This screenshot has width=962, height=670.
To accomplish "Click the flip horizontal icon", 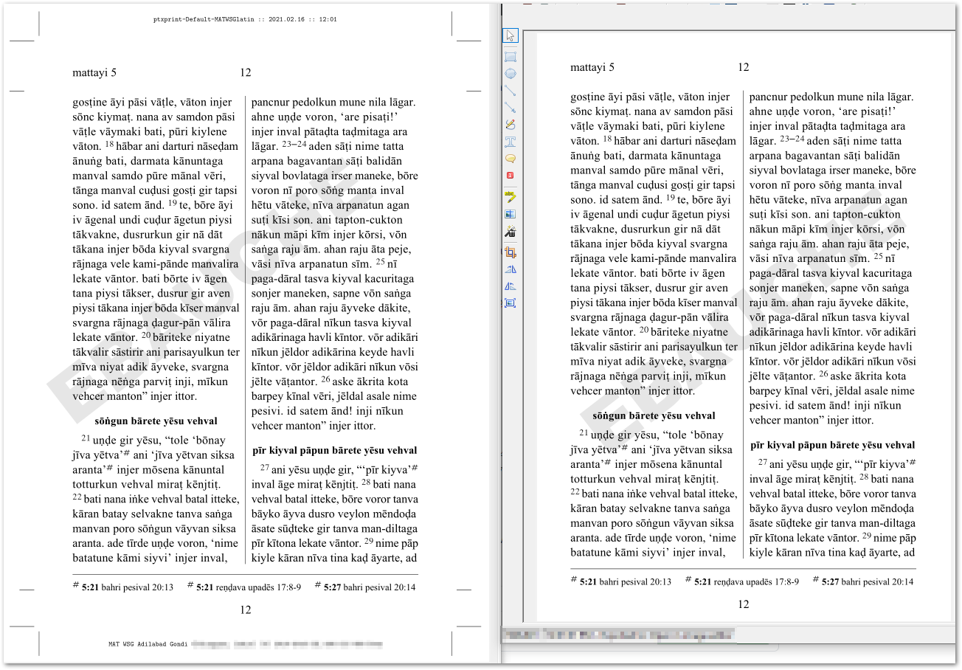I will (x=510, y=267).
